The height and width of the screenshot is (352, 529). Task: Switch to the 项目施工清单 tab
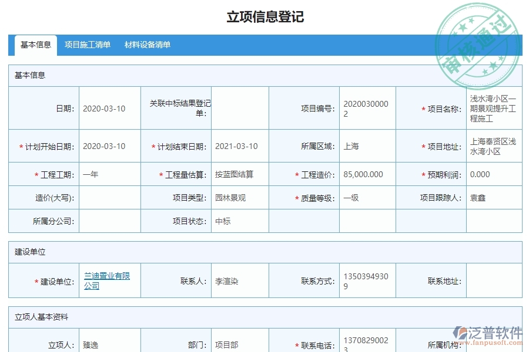click(x=88, y=45)
